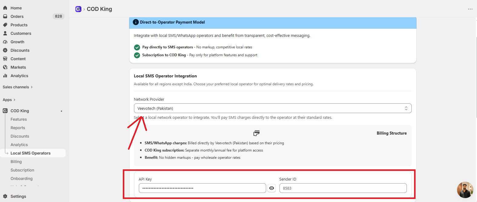
Task: Click the Customers person icon
Action: [5, 33]
